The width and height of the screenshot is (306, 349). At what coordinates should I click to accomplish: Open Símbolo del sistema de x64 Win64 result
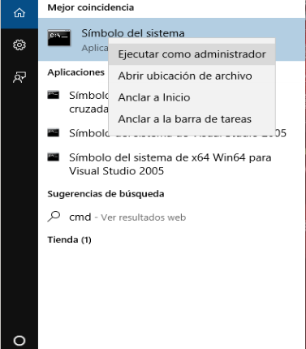(172, 164)
